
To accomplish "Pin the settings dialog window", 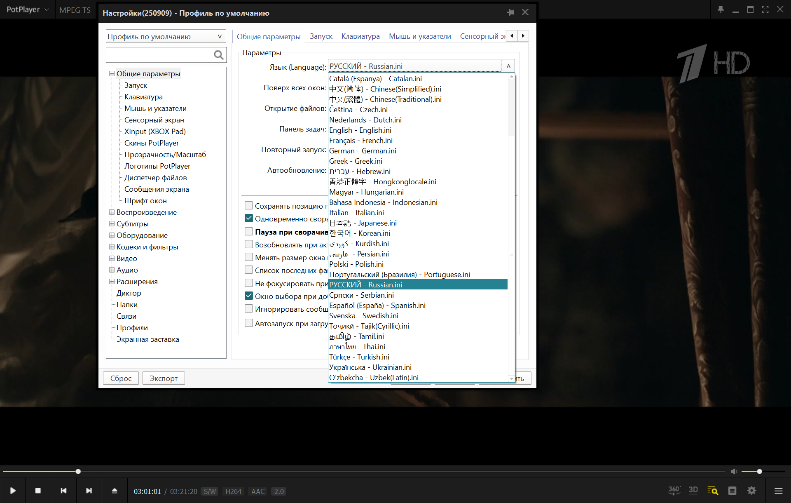I will pos(510,12).
